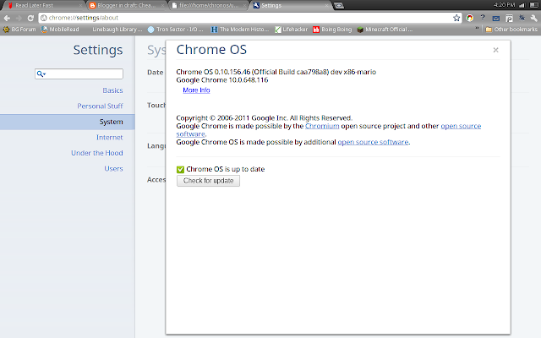Focus the settings search field
This screenshot has height=338, width=541.
(79, 74)
